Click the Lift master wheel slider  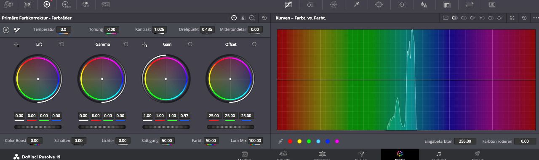point(38,127)
